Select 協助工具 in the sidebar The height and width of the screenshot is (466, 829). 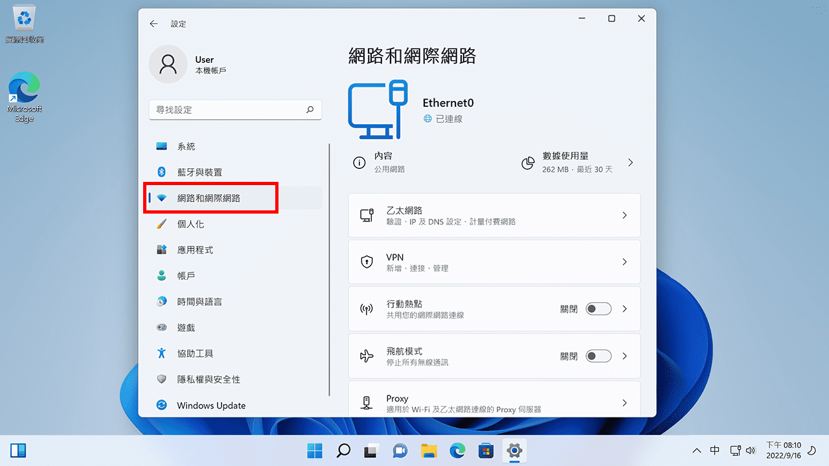(196, 353)
